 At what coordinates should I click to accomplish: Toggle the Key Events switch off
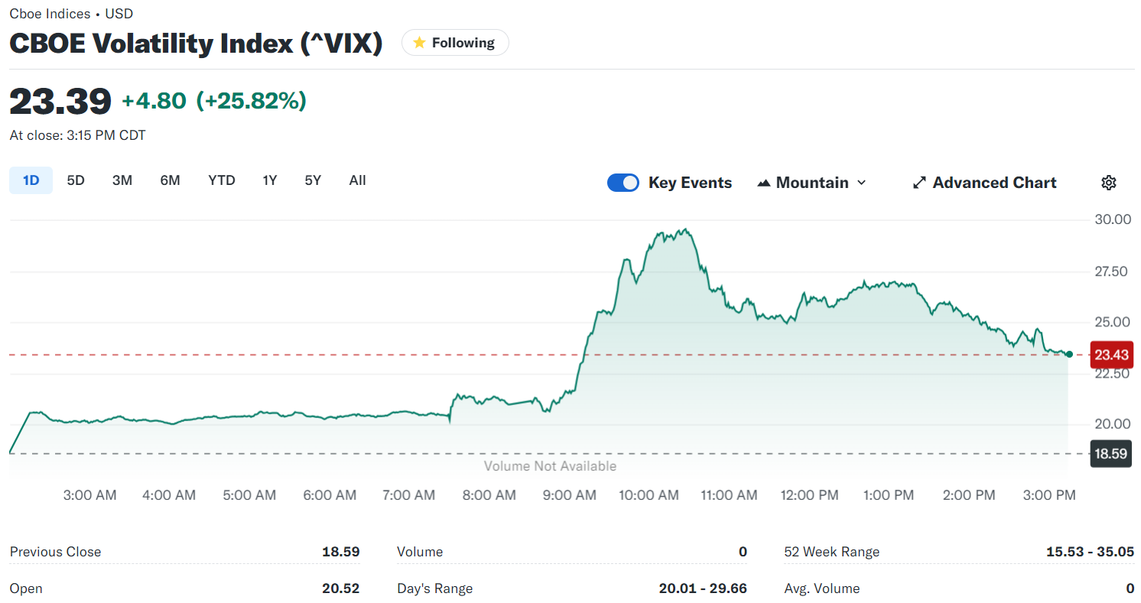pyautogui.click(x=623, y=183)
